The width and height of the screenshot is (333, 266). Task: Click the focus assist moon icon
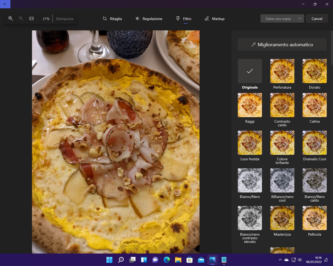point(326,260)
